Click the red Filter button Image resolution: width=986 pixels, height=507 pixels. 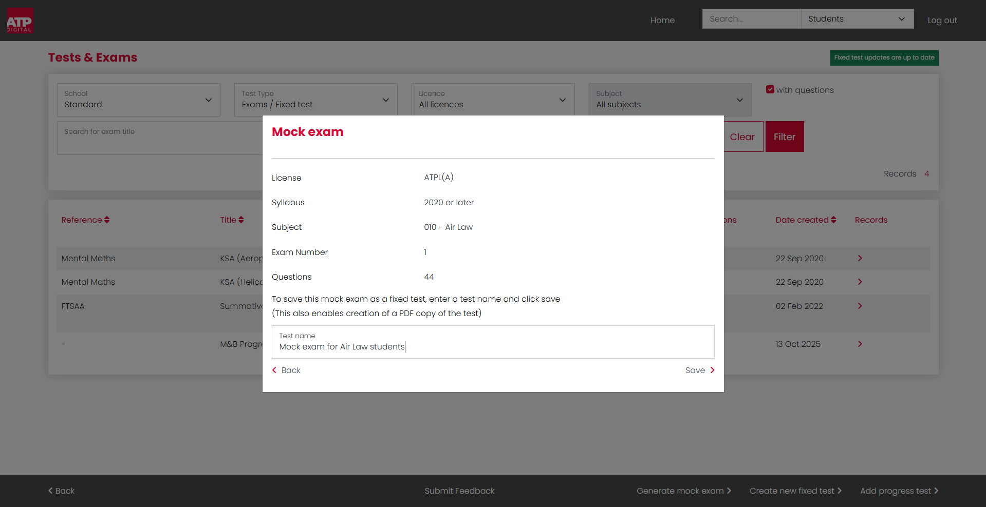point(785,136)
